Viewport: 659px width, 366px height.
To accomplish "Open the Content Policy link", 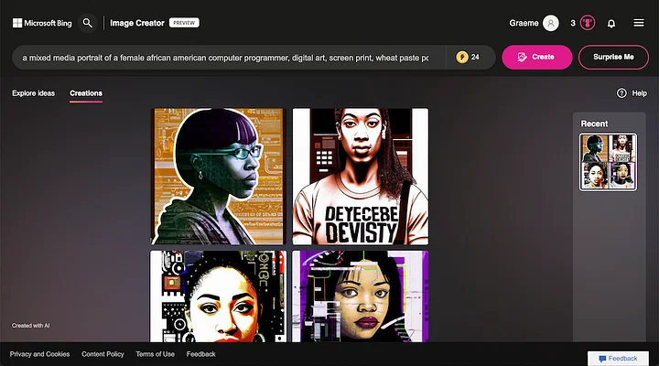I will 103,354.
